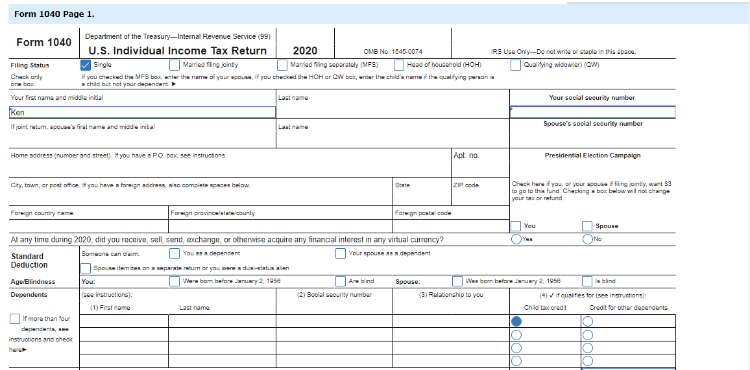Click the State field
Image resolution: width=750 pixels, height=370 pixels.
422,198
